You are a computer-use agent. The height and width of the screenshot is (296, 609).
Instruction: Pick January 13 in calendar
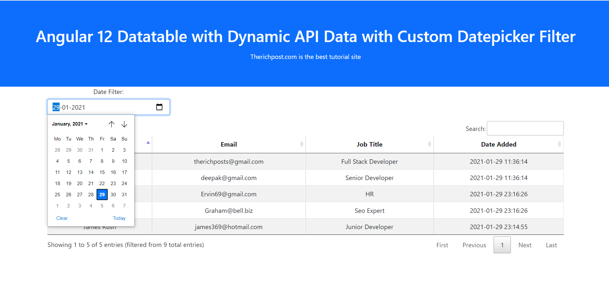pos(80,172)
